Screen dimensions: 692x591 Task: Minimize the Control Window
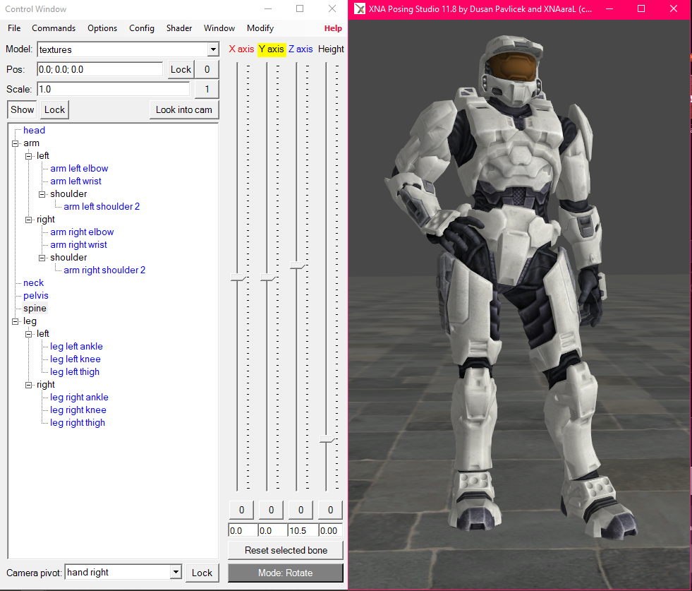point(268,9)
